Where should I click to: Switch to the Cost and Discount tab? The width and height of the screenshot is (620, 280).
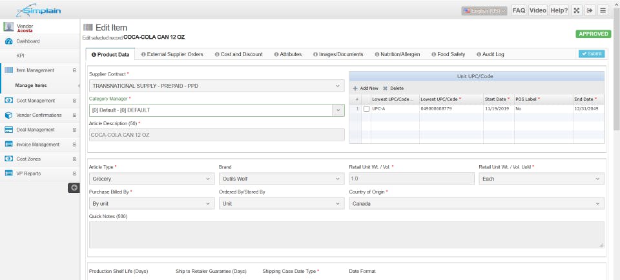click(x=238, y=54)
